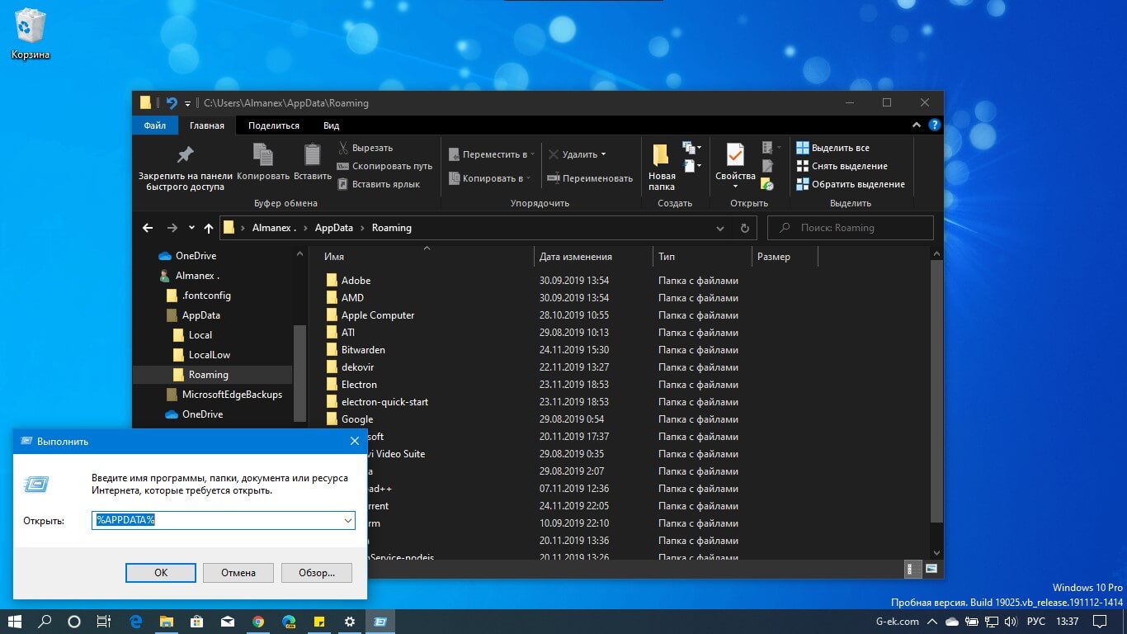Collapse the ribbon with the caret
1127x634 pixels.
tap(916, 125)
